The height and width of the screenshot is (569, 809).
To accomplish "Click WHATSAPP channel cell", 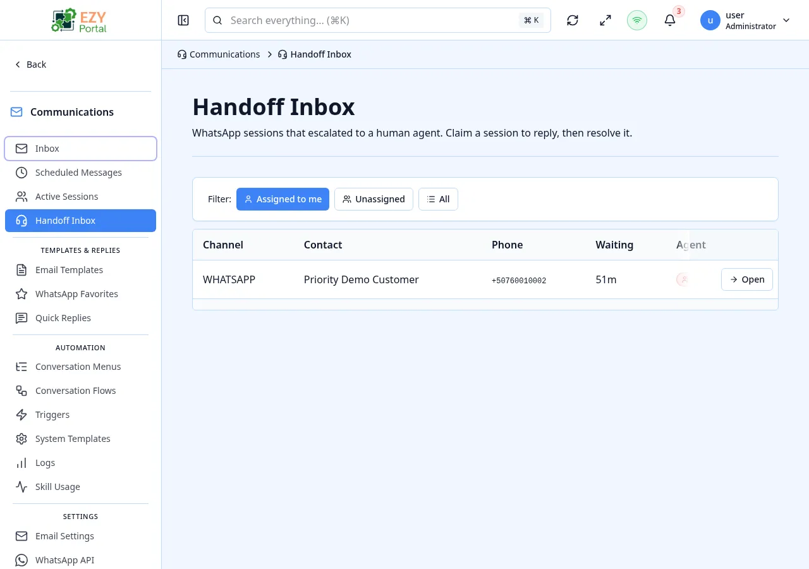I will coord(229,279).
